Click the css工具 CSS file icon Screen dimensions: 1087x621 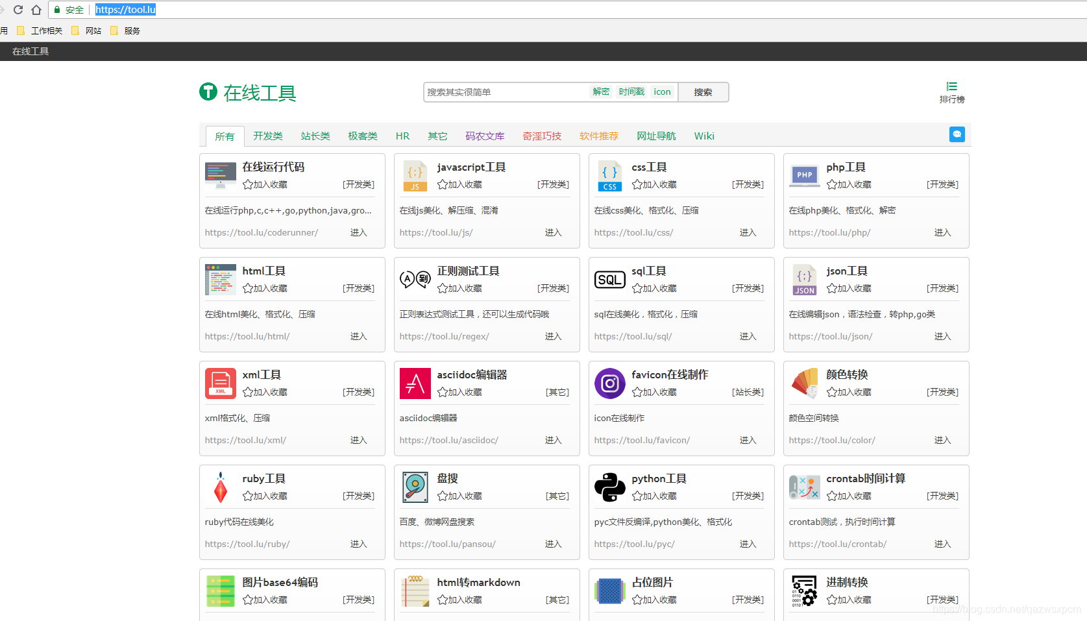(610, 176)
